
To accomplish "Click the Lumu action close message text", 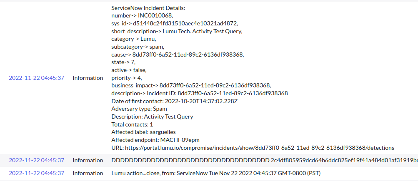I will 215,173.
